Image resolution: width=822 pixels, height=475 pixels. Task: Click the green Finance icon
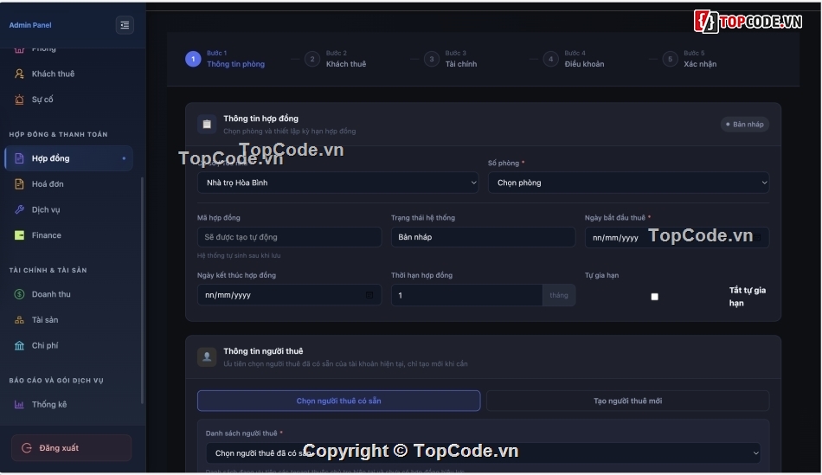pyautogui.click(x=19, y=235)
